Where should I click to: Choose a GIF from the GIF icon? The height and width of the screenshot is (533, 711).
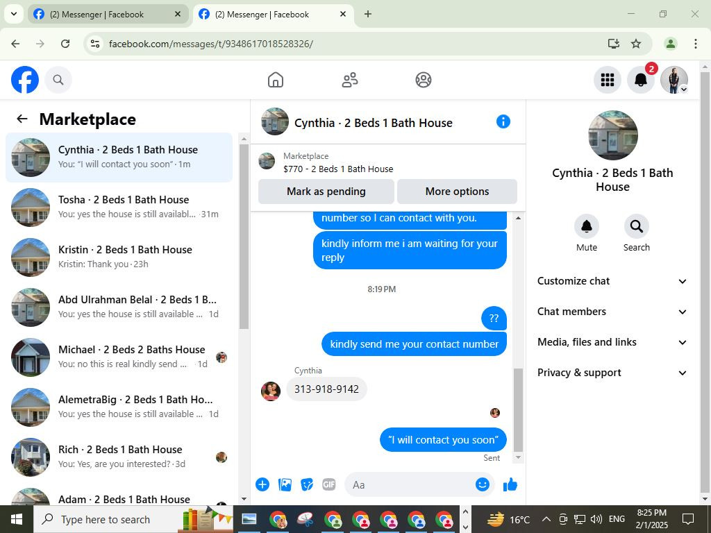click(x=328, y=484)
